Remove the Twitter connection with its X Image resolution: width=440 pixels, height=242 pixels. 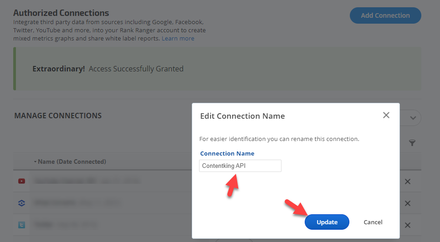tap(408, 225)
